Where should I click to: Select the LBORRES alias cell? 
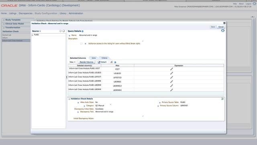(117, 82)
